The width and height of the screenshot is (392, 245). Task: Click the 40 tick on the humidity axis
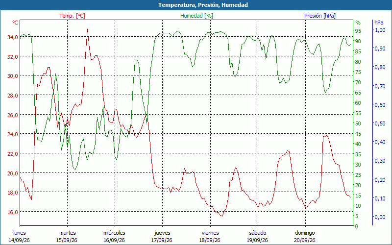358,144
